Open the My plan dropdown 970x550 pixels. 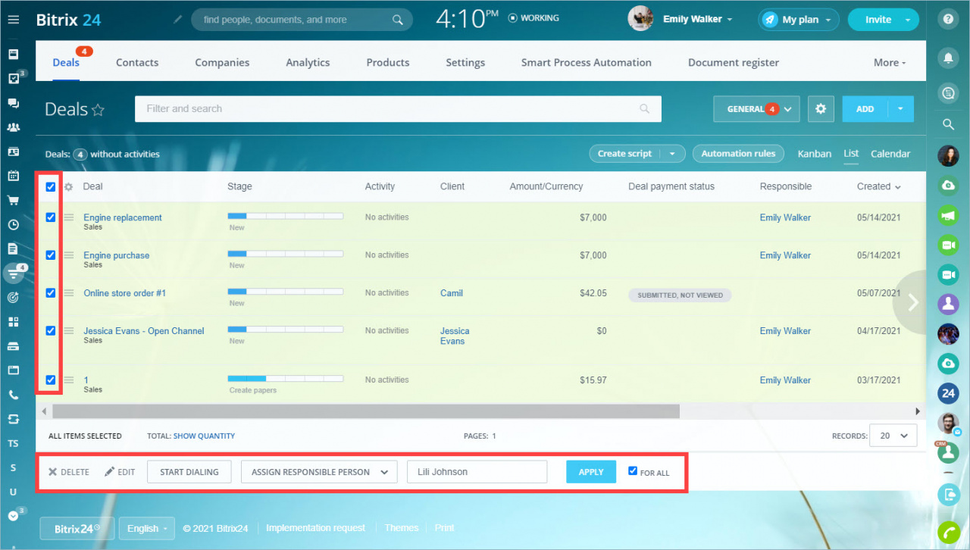799,20
